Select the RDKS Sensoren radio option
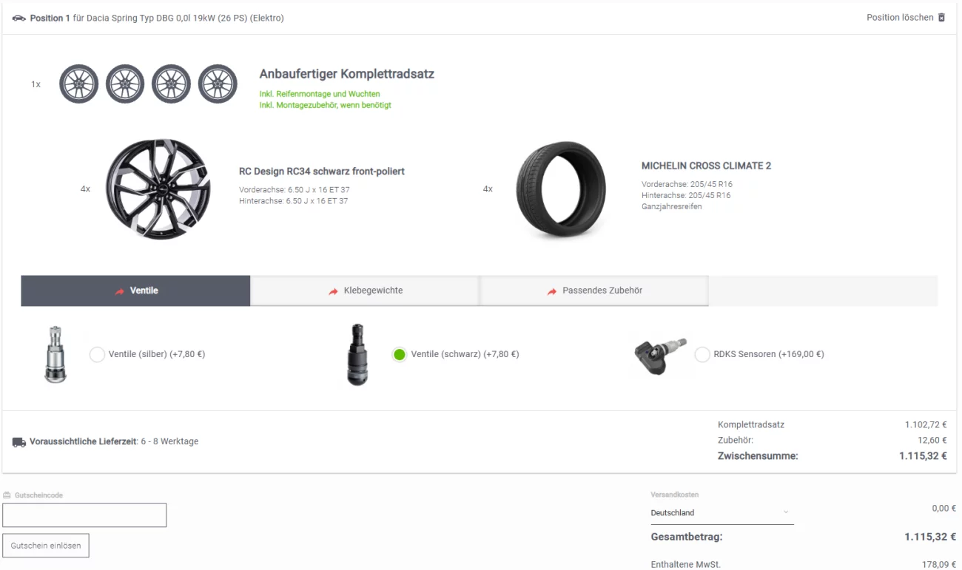 pyautogui.click(x=702, y=355)
